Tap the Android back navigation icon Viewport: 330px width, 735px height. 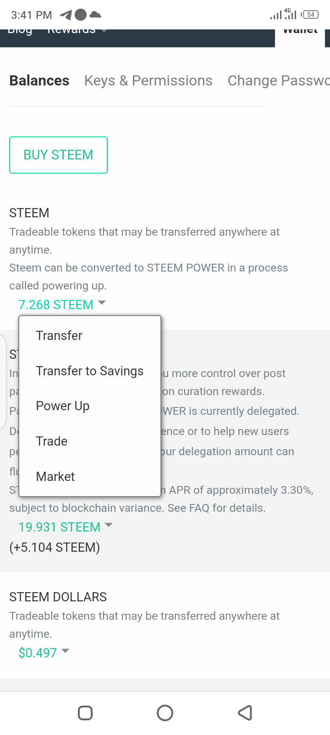click(245, 713)
